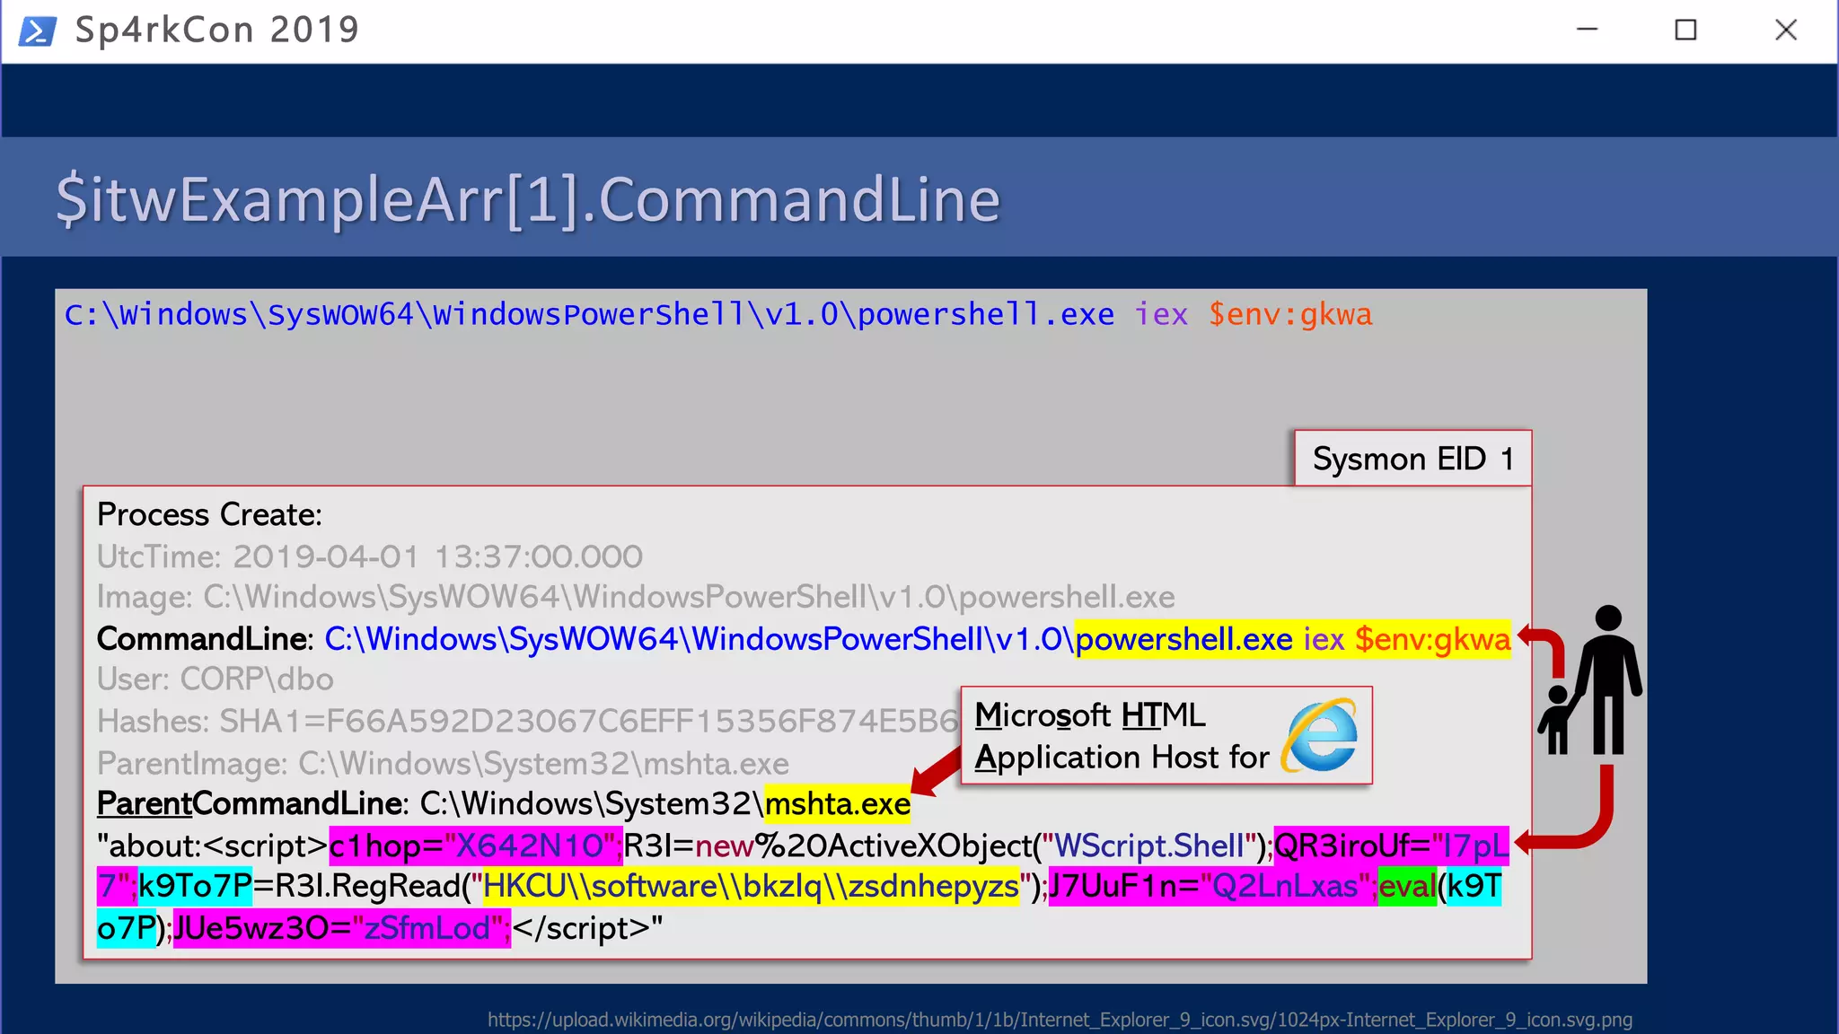Click the blue 'WScript.Shell' string

coord(1148,846)
